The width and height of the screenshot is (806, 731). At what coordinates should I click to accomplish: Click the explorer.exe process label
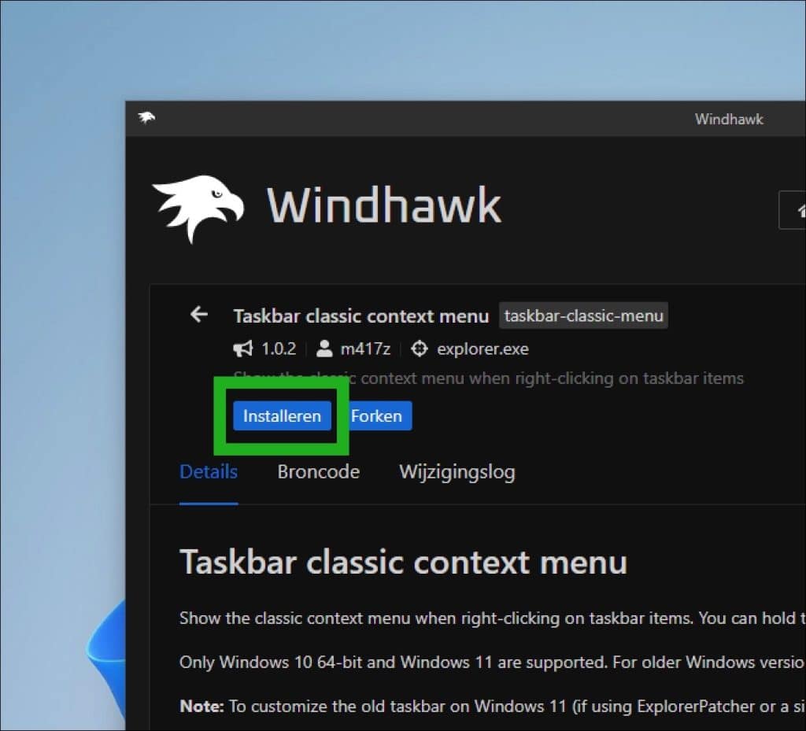482,349
